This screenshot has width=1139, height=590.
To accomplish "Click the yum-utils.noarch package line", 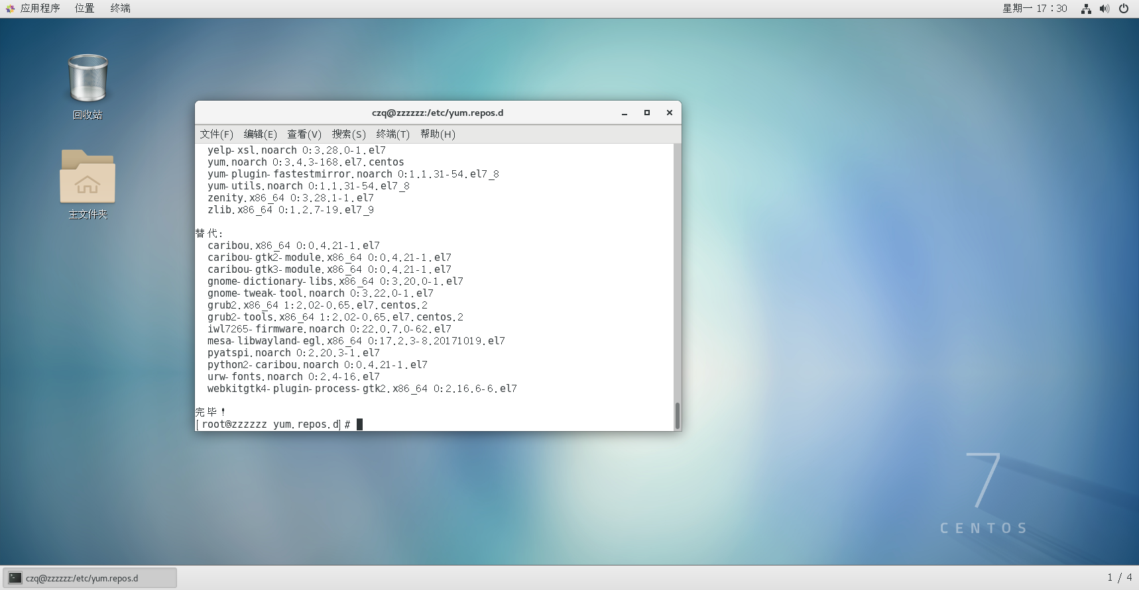I will [308, 186].
